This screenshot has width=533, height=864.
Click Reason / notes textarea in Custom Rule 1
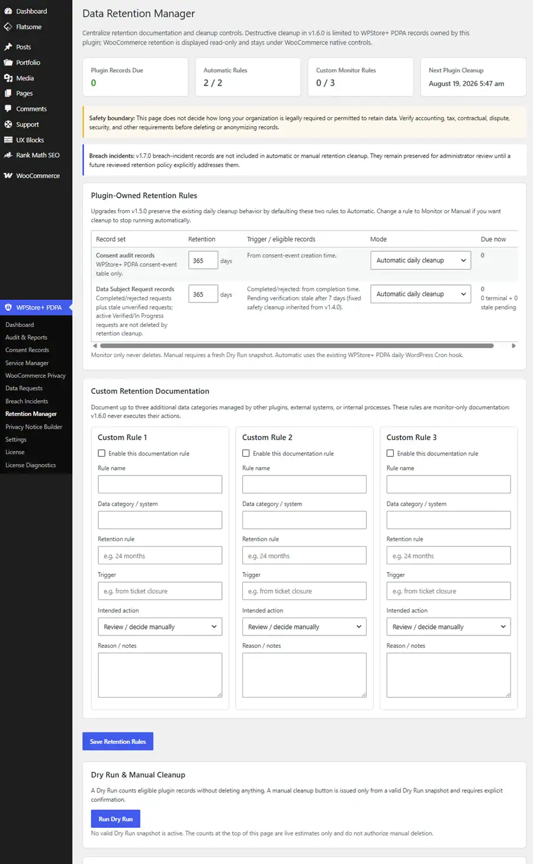pos(160,675)
